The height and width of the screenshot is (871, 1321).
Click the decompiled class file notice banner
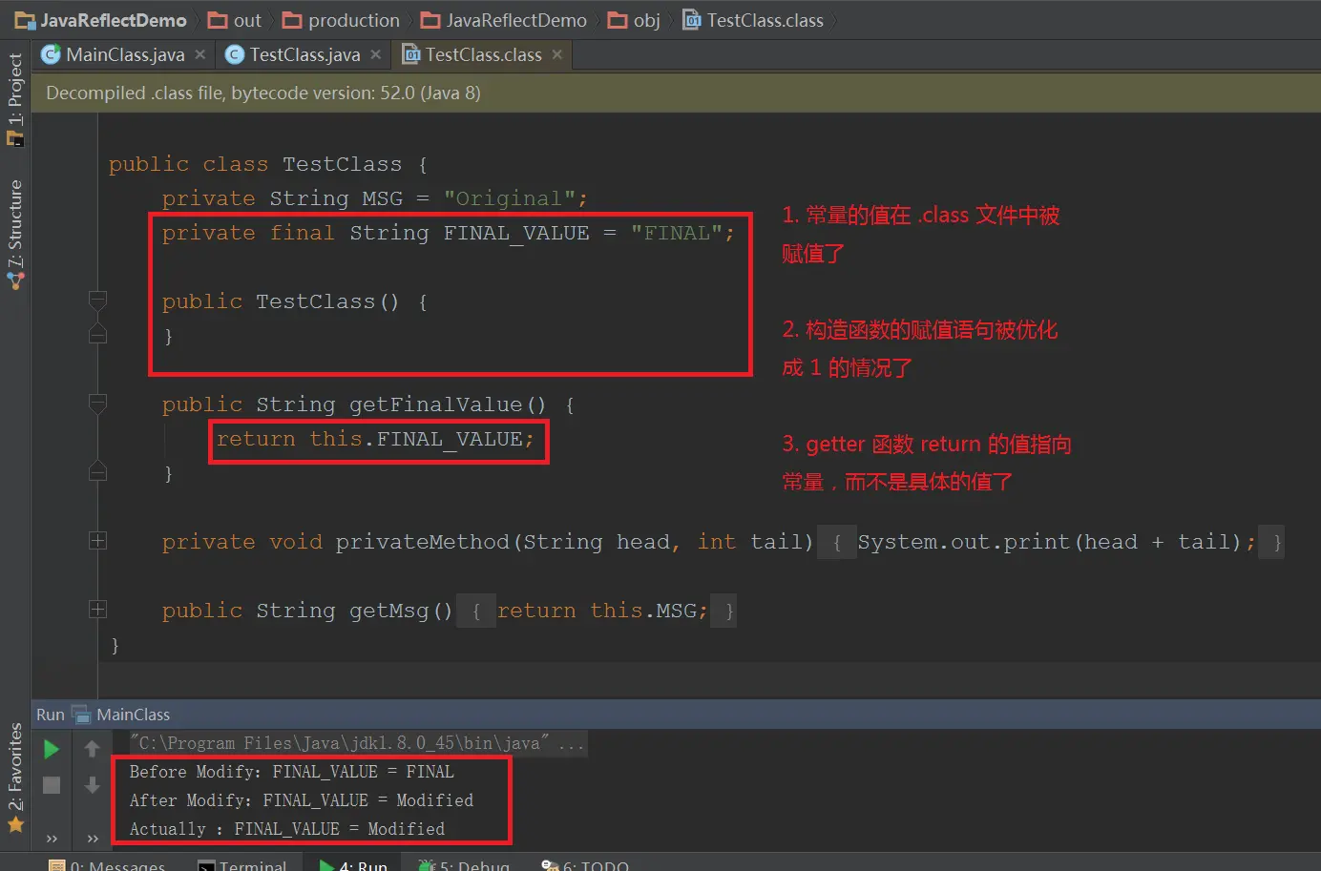(676, 93)
